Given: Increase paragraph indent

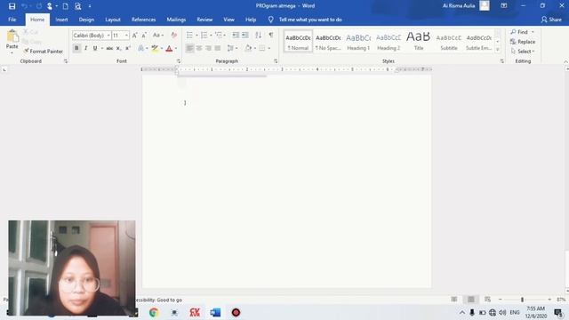Looking at the screenshot, I should point(245,36).
